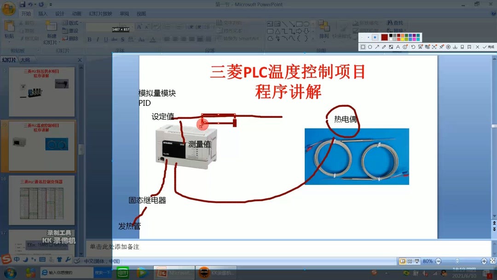Select the rectangle annotation tool
The height and width of the screenshot is (280, 497).
coord(362,47)
